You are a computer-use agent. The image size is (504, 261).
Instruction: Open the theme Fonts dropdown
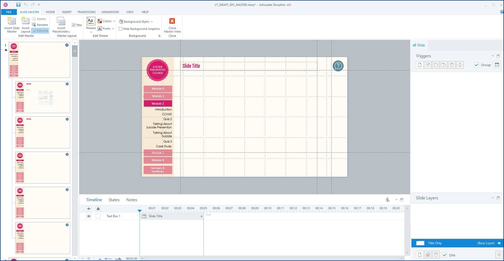point(106,29)
